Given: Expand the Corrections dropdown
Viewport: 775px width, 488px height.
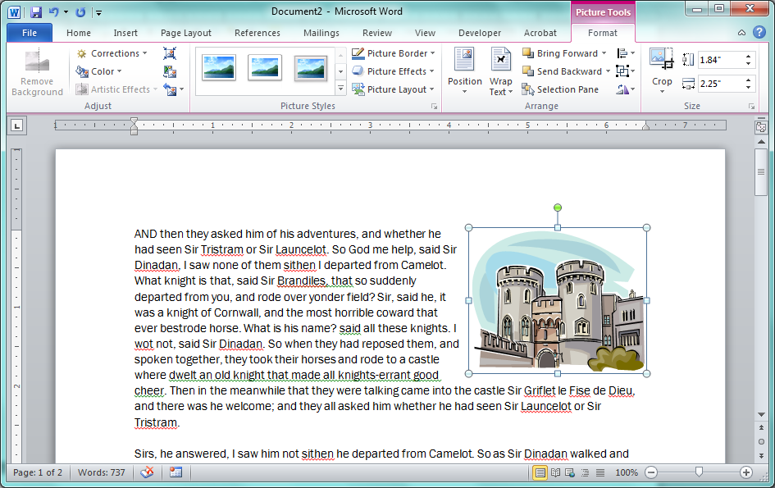Looking at the screenshot, I should point(113,53).
